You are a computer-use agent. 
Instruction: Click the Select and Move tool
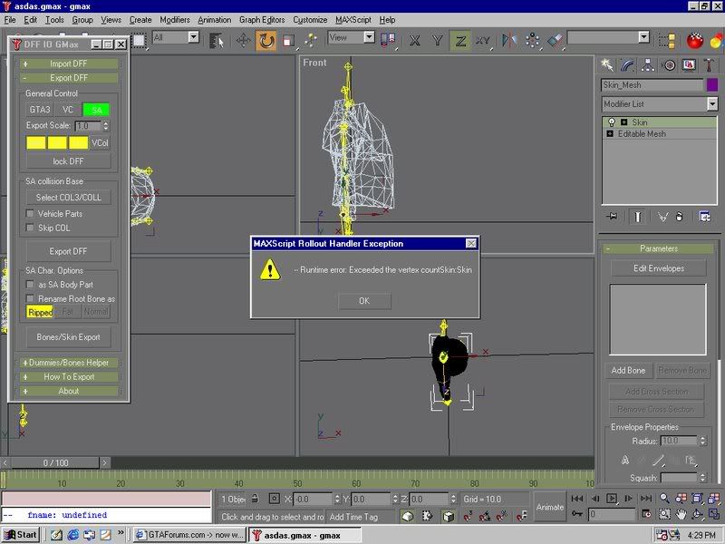pyautogui.click(x=244, y=40)
